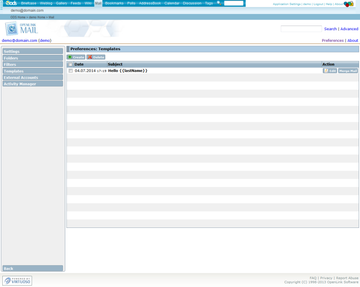
Task: Open Filters in the sidebar
Action: coord(32,64)
